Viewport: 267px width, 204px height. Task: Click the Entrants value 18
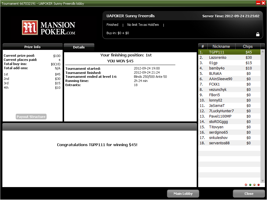click(x=136, y=85)
